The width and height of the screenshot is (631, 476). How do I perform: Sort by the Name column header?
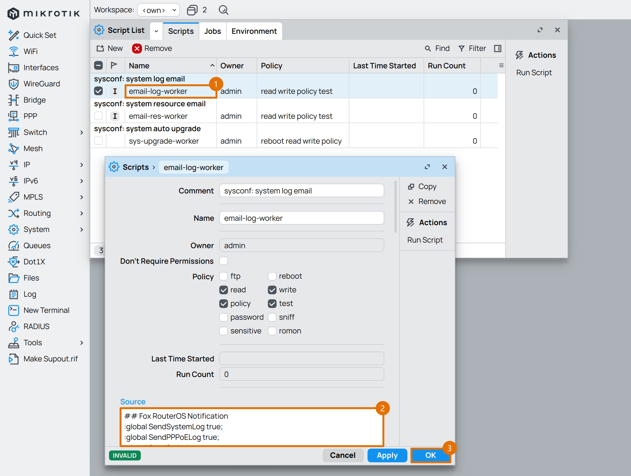pos(171,65)
